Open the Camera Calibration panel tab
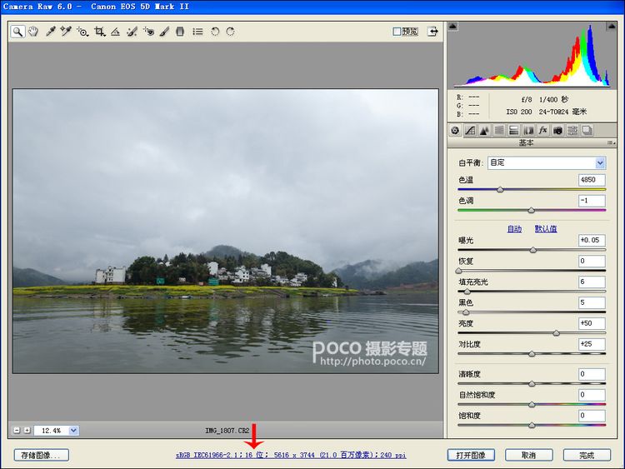Screen dimensions: 625x469 pyautogui.click(x=557, y=130)
